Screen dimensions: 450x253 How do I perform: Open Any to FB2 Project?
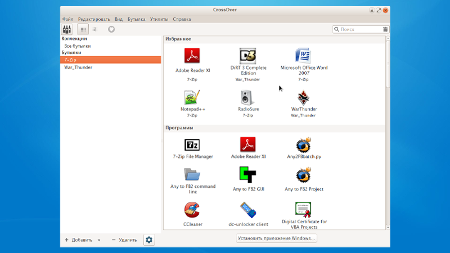click(x=304, y=174)
